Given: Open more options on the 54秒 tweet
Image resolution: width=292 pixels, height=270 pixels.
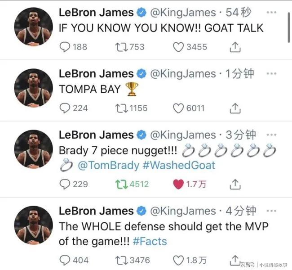Looking at the screenshot, I should [272, 12].
